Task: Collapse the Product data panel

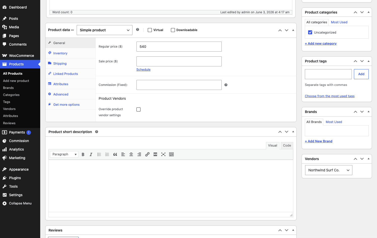Action: point(293,30)
